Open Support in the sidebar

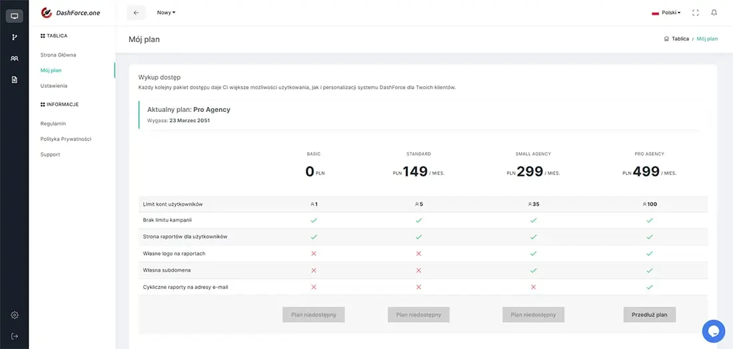50,154
